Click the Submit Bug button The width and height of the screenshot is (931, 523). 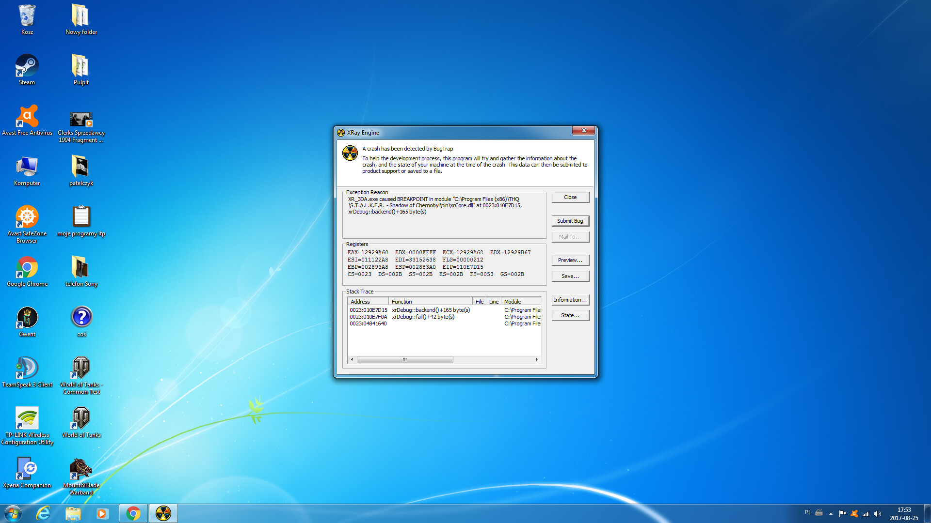point(570,221)
